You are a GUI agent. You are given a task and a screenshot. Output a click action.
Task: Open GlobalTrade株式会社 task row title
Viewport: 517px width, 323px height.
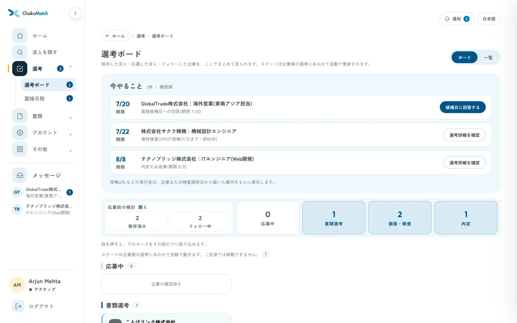coord(197,104)
